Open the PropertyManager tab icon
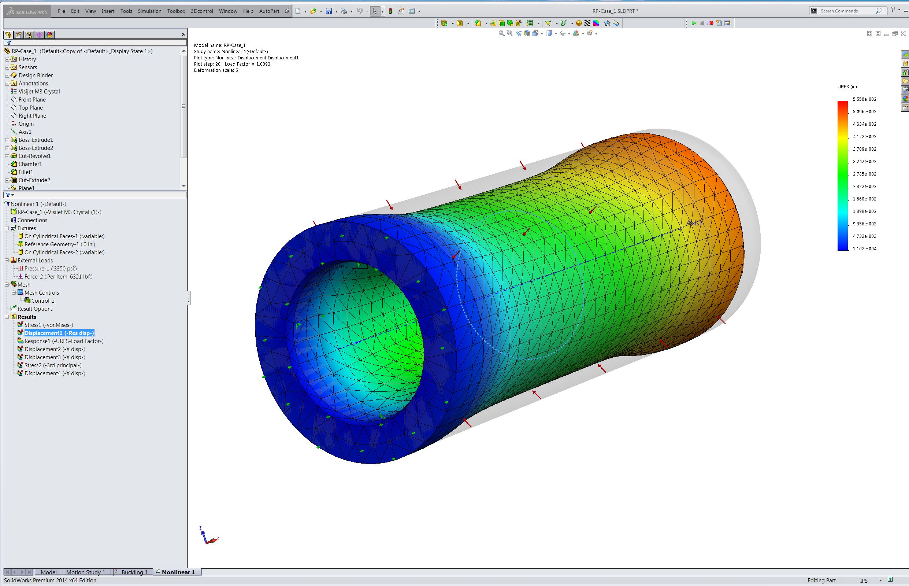 click(18, 34)
